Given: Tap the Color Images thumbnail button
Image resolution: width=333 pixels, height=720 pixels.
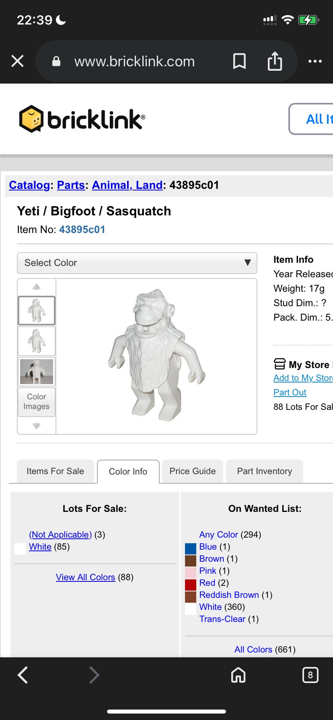Looking at the screenshot, I should pyautogui.click(x=37, y=401).
